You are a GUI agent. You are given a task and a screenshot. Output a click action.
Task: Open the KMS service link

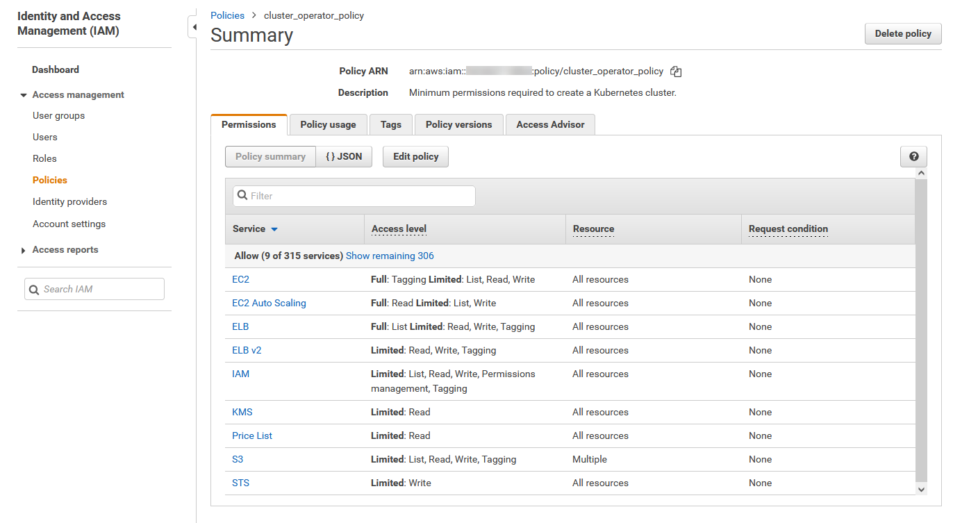coord(242,413)
